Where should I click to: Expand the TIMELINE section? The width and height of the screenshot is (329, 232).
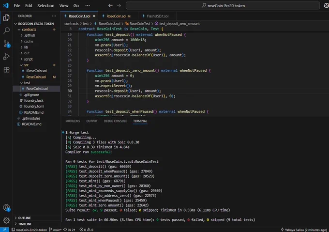pos(36,224)
